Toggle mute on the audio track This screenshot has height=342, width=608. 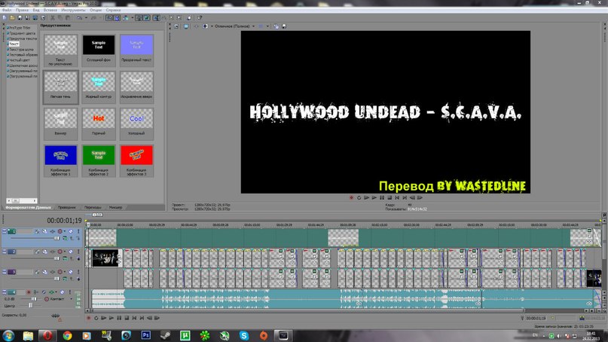[x=62, y=292]
